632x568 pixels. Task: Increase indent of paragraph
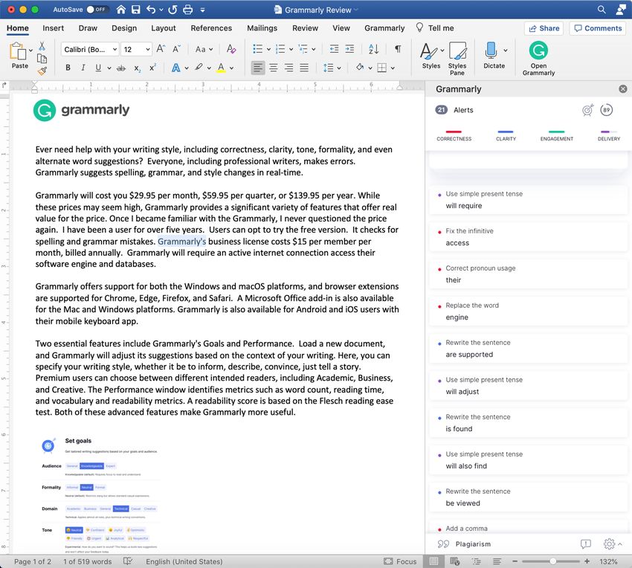pos(349,49)
